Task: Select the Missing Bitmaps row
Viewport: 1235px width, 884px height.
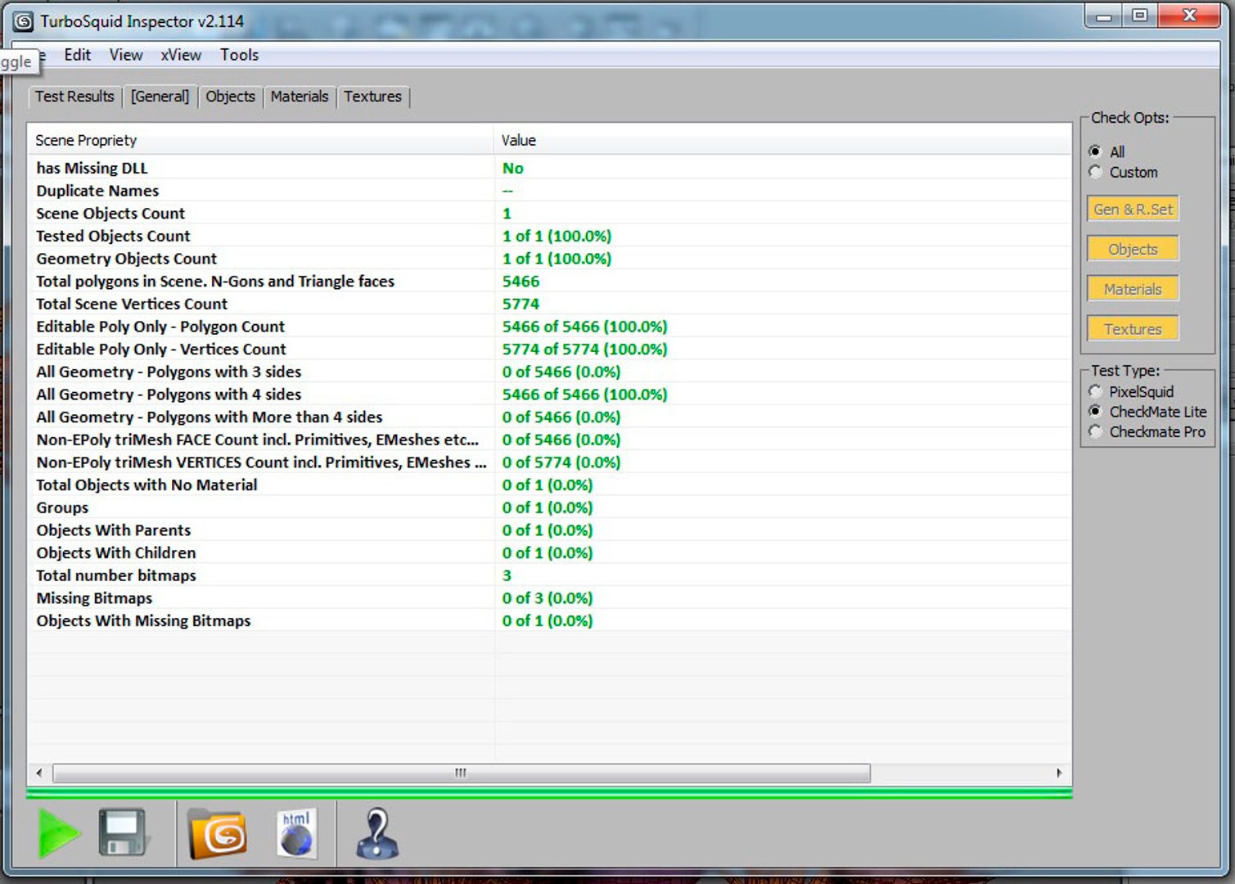Action: 549,598
